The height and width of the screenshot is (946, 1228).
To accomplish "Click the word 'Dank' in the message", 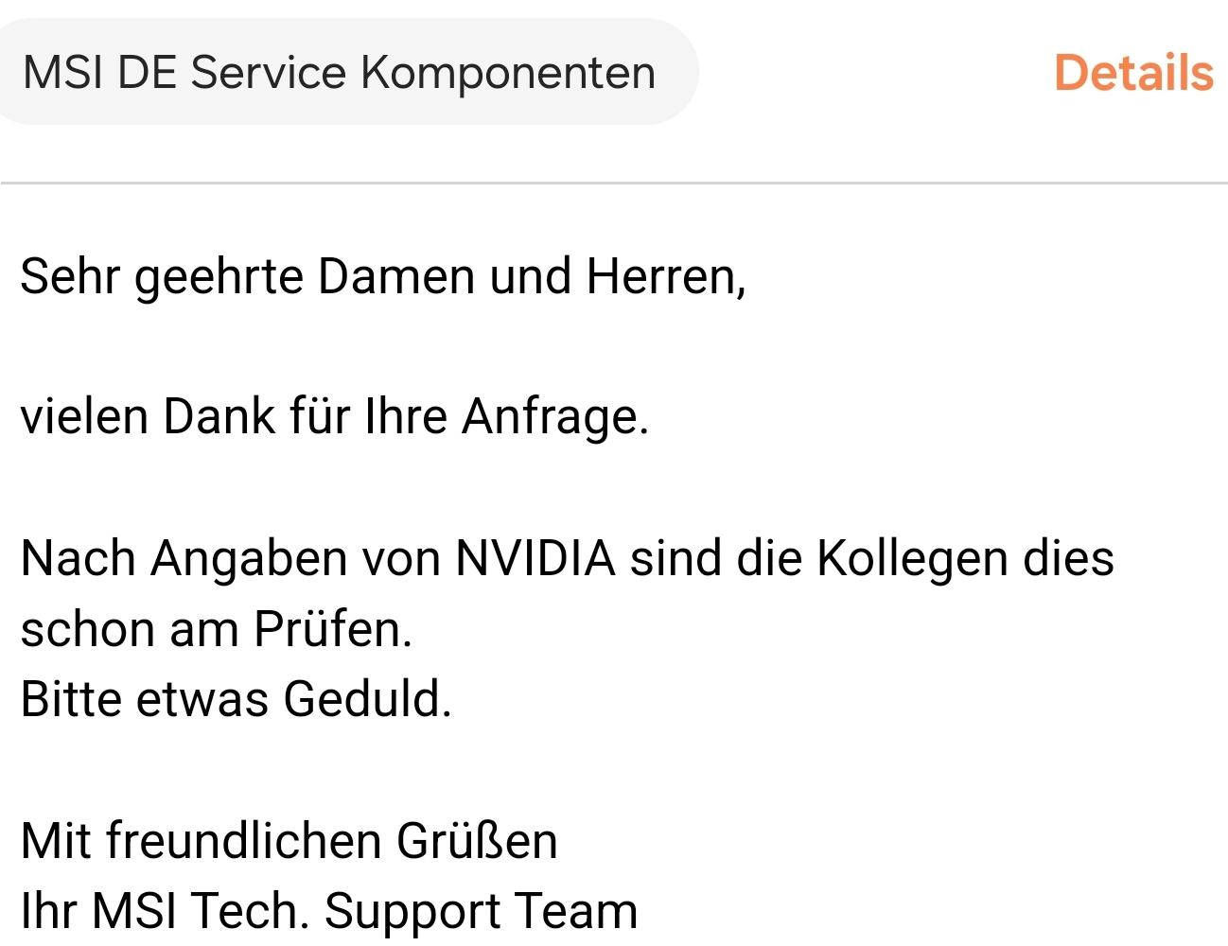I will 219,416.
